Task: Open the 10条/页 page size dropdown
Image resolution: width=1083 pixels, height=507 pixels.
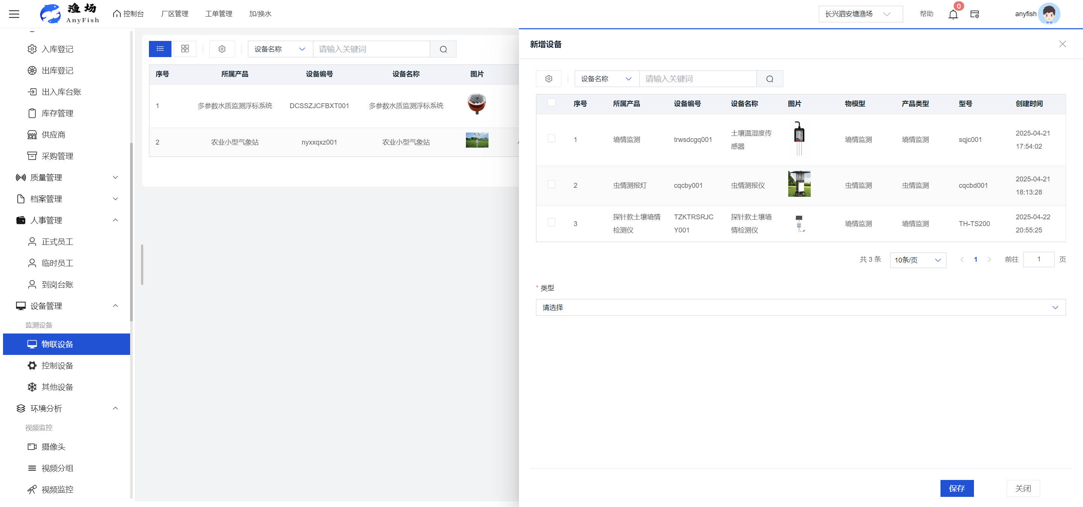Action: (918, 260)
